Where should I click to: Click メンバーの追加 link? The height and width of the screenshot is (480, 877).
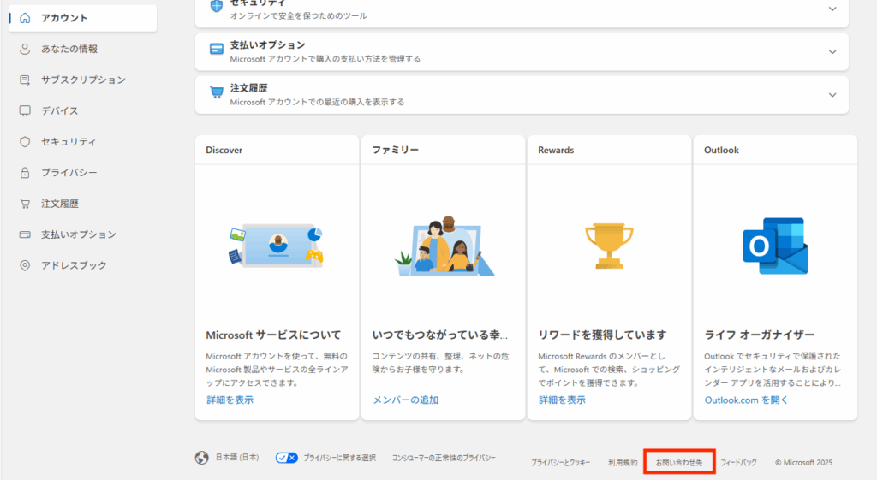(405, 400)
